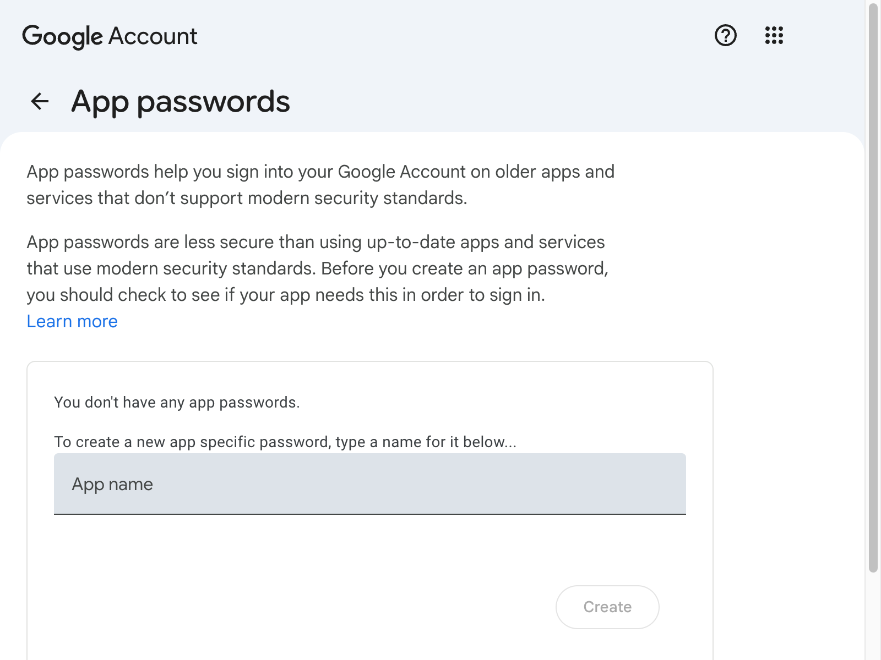Image resolution: width=881 pixels, height=660 pixels.
Task: Open the Learn more link
Action: [x=72, y=321]
